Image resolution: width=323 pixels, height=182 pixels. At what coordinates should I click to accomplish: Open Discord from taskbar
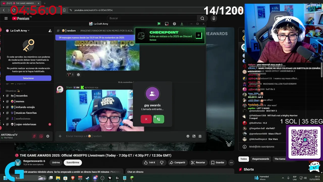pyautogui.click(x=95, y=178)
